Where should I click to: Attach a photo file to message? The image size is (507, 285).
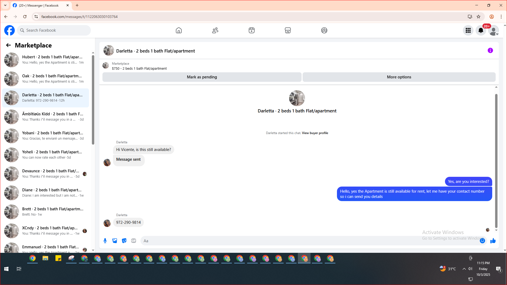click(x=115, y=241)
